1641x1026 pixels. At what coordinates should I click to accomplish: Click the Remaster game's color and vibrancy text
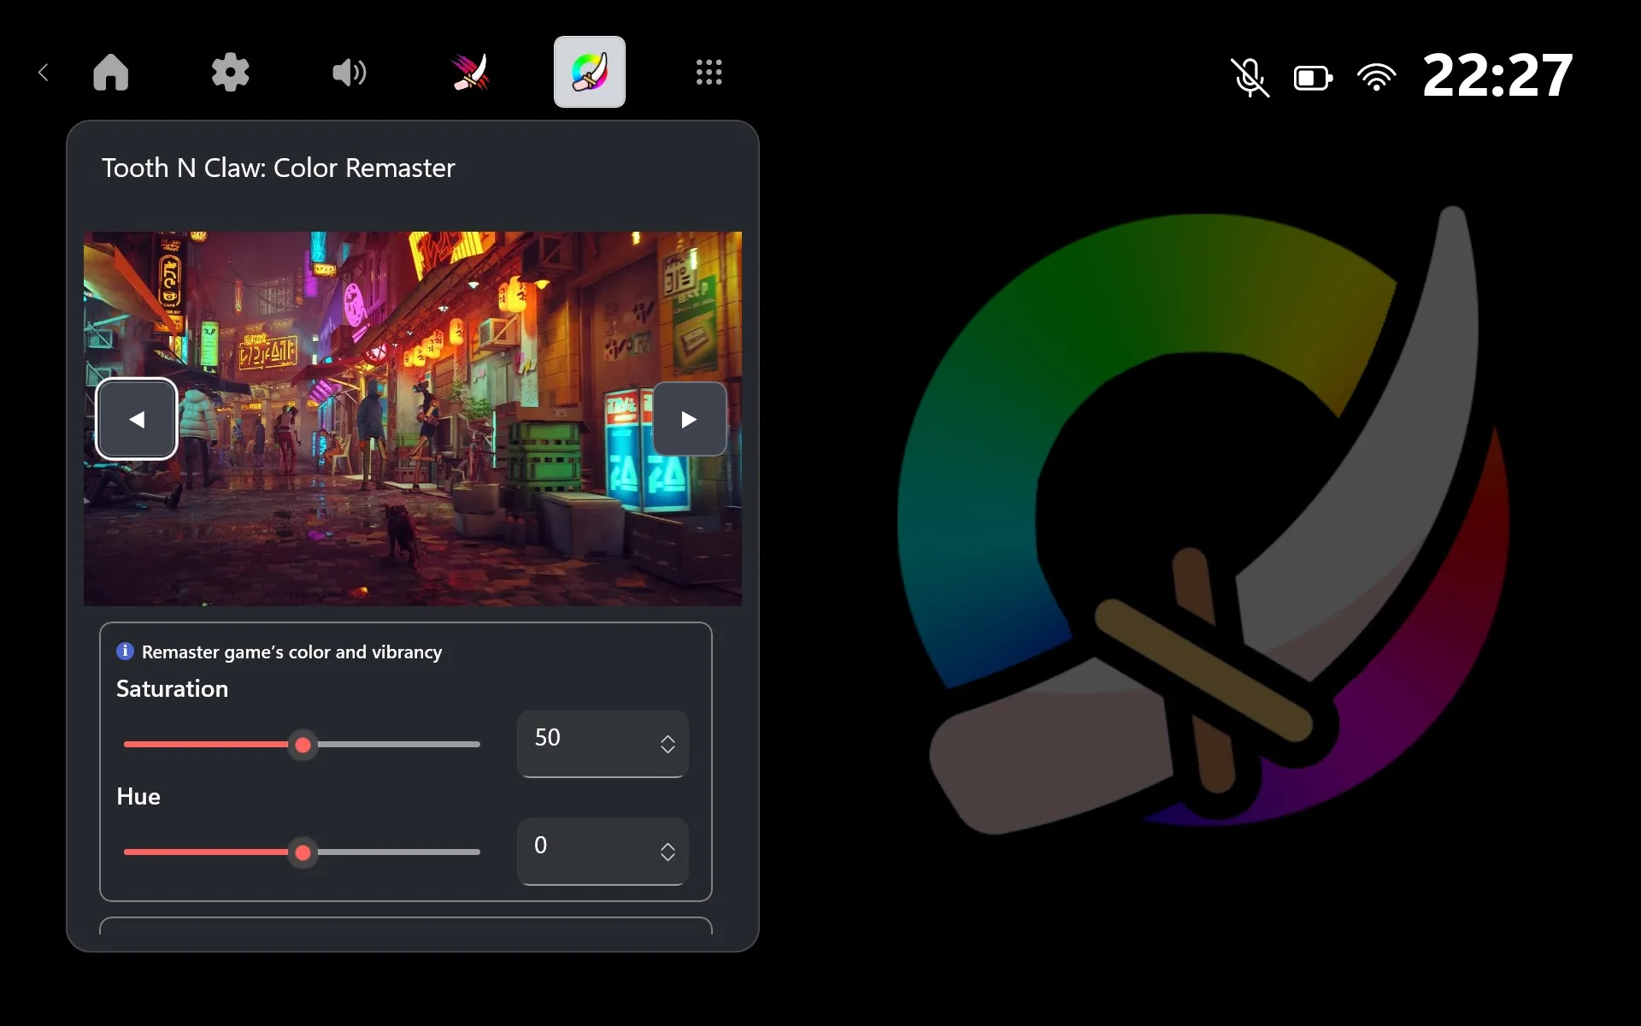291,652
